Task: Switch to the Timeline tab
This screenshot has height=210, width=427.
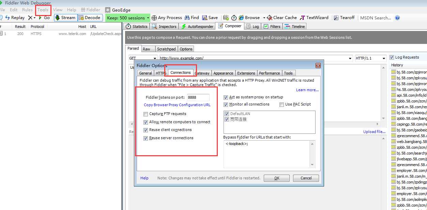Action: tap(295, 26)
